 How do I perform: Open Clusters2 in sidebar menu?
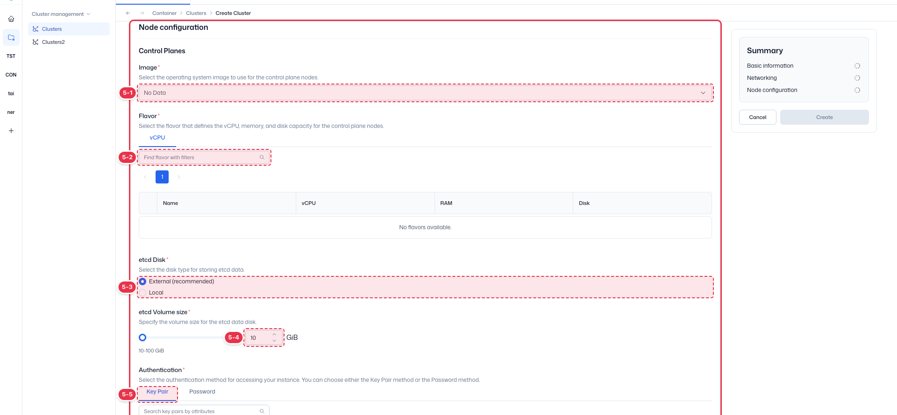69,42
